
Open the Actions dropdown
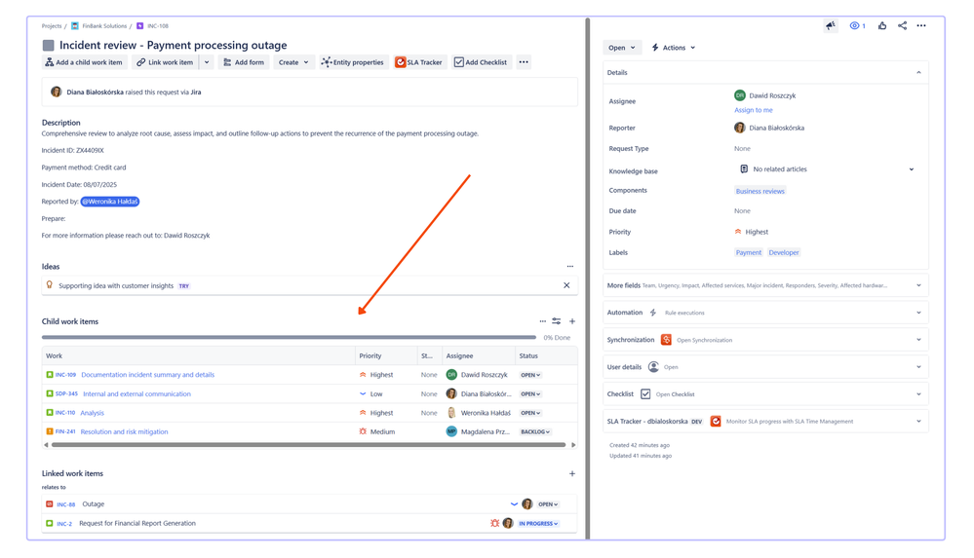[x=674, y=47]
